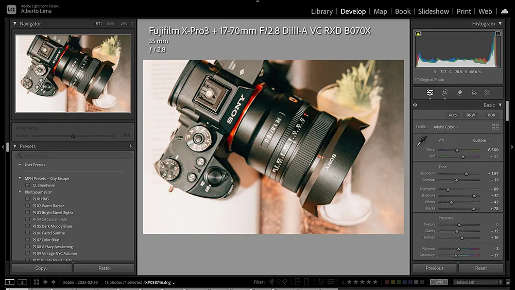Screen dimensions: 515x290
Task: Pick the White Balance eyedropper tool
Action: [421, 141]
